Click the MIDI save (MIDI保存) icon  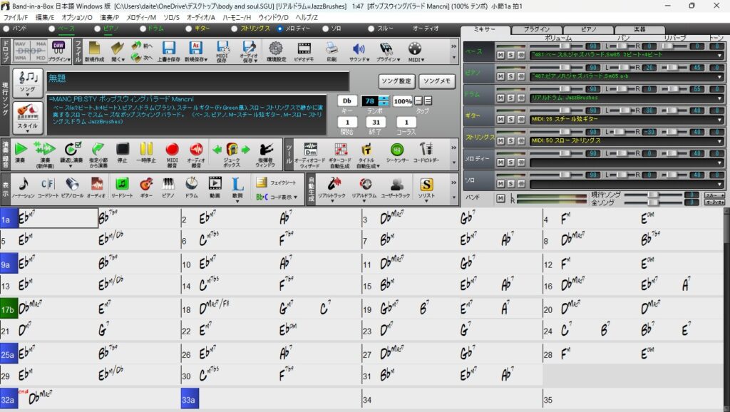click(x=222, y=51)
